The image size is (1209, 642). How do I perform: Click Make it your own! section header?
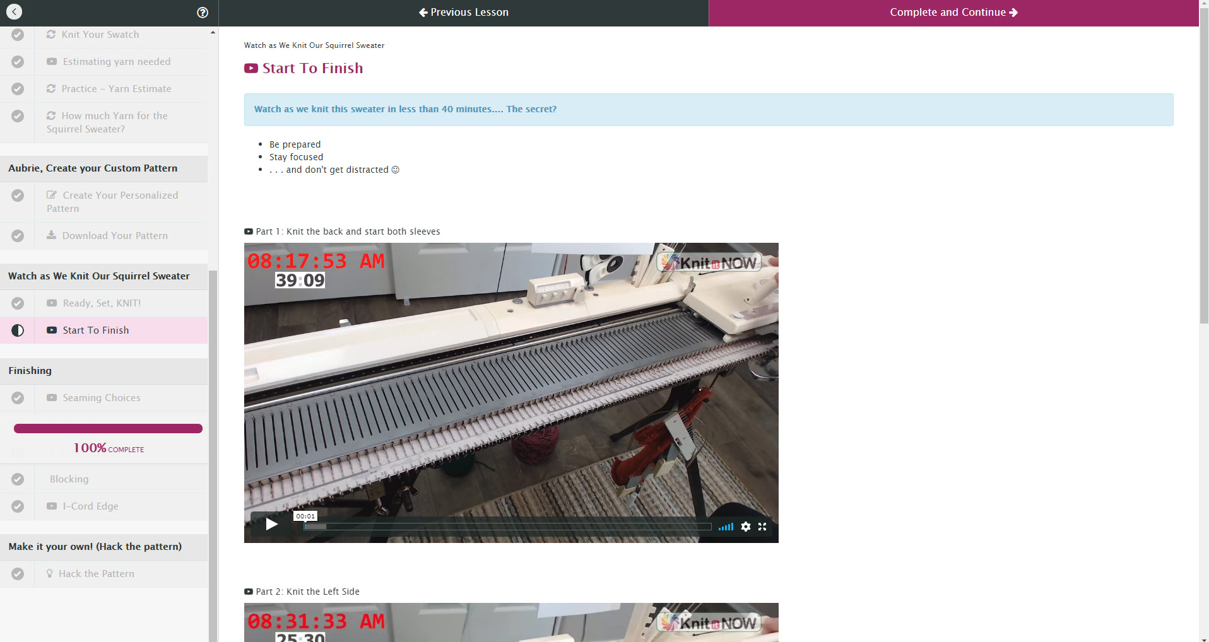(x=104, y=547)
